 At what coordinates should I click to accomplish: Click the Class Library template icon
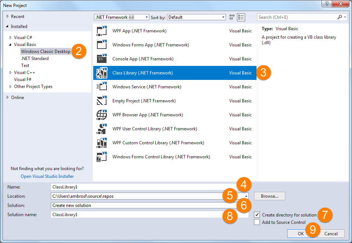coord(102,73)
